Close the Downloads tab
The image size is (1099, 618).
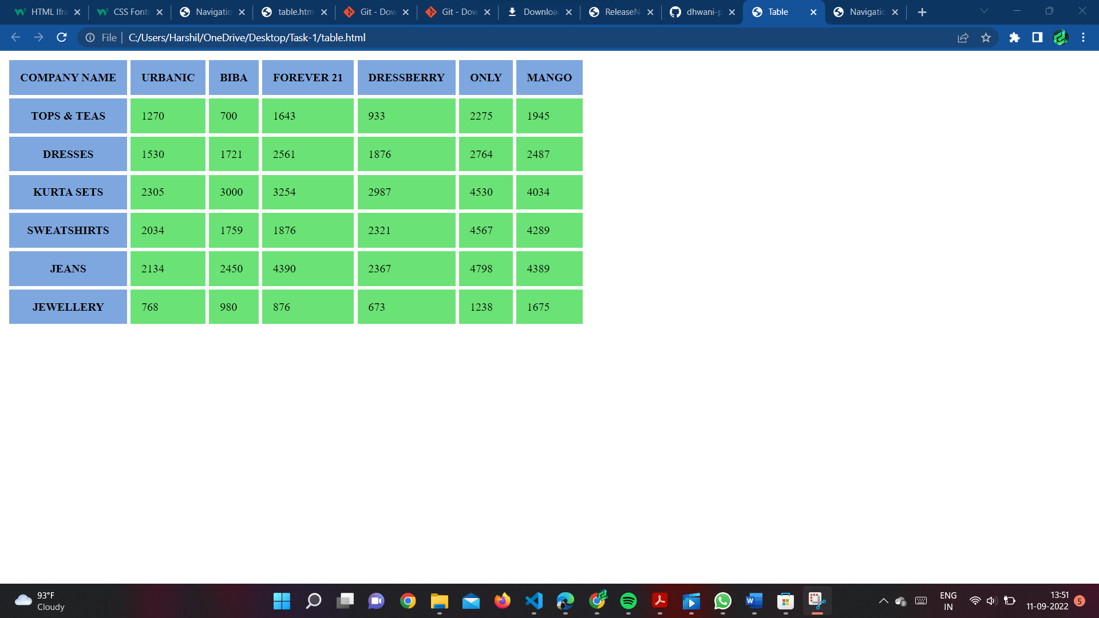(x=568, y=11)
